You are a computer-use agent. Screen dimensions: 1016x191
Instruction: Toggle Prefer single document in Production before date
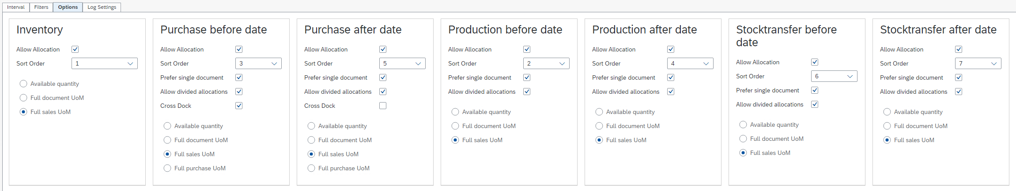tap(527, 77)
